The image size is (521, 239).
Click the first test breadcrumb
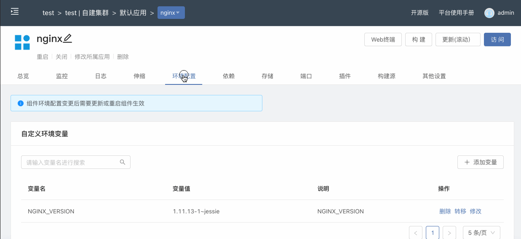tap(48, 13)
